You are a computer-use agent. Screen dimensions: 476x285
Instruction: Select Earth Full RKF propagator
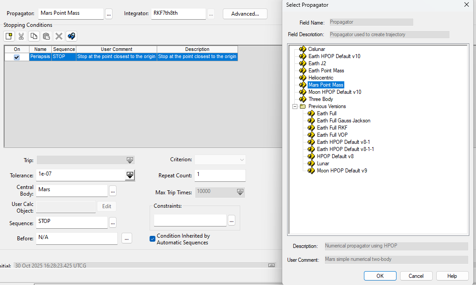(332, 128)
